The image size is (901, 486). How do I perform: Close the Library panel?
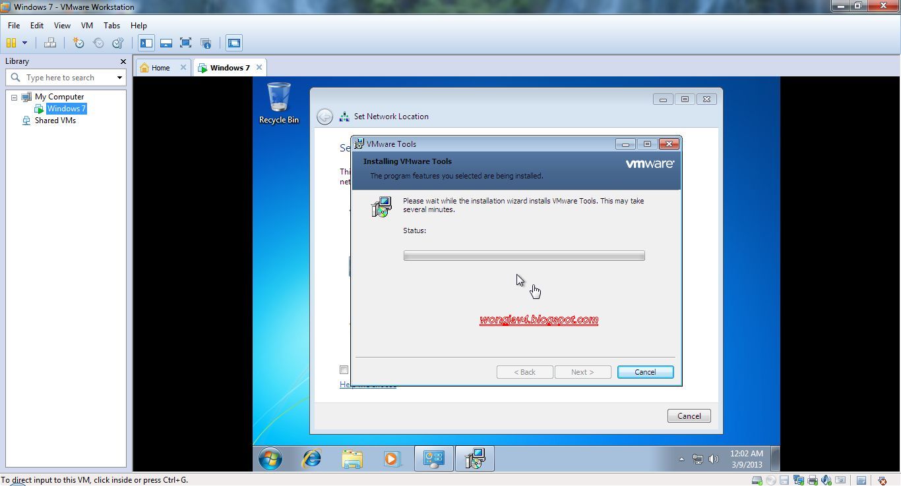pos(123,61)
